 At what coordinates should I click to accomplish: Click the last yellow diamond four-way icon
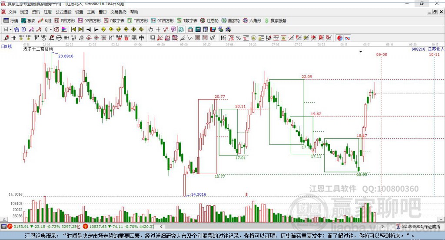141,29
